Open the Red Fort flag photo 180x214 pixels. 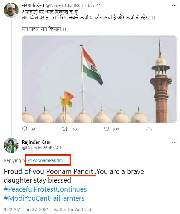[99, 79]
